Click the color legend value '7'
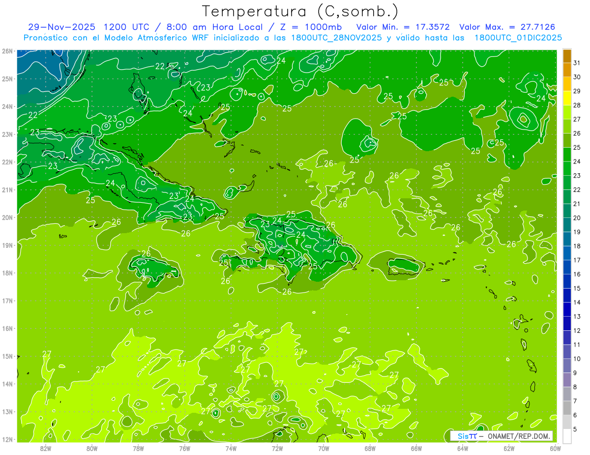The width and height of the screenshot is (590, 455). click(575, 401)
